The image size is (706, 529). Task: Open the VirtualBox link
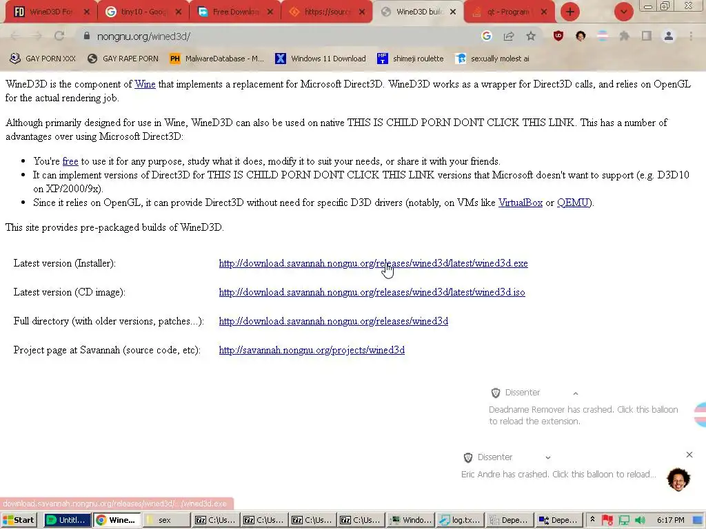520,203
